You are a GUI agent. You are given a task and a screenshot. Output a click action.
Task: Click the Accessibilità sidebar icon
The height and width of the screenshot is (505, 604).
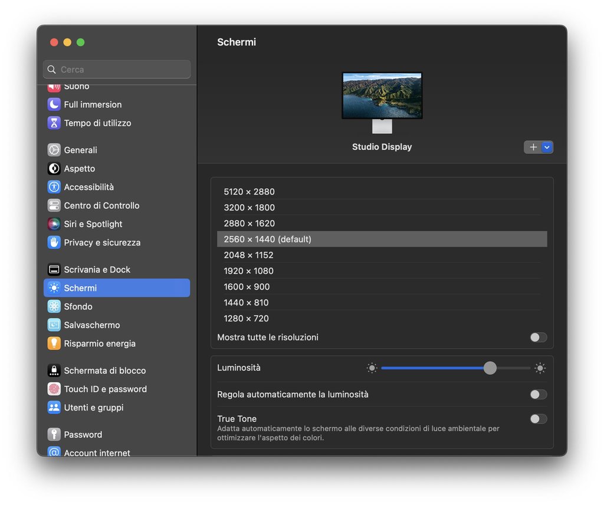coord(54,187)
